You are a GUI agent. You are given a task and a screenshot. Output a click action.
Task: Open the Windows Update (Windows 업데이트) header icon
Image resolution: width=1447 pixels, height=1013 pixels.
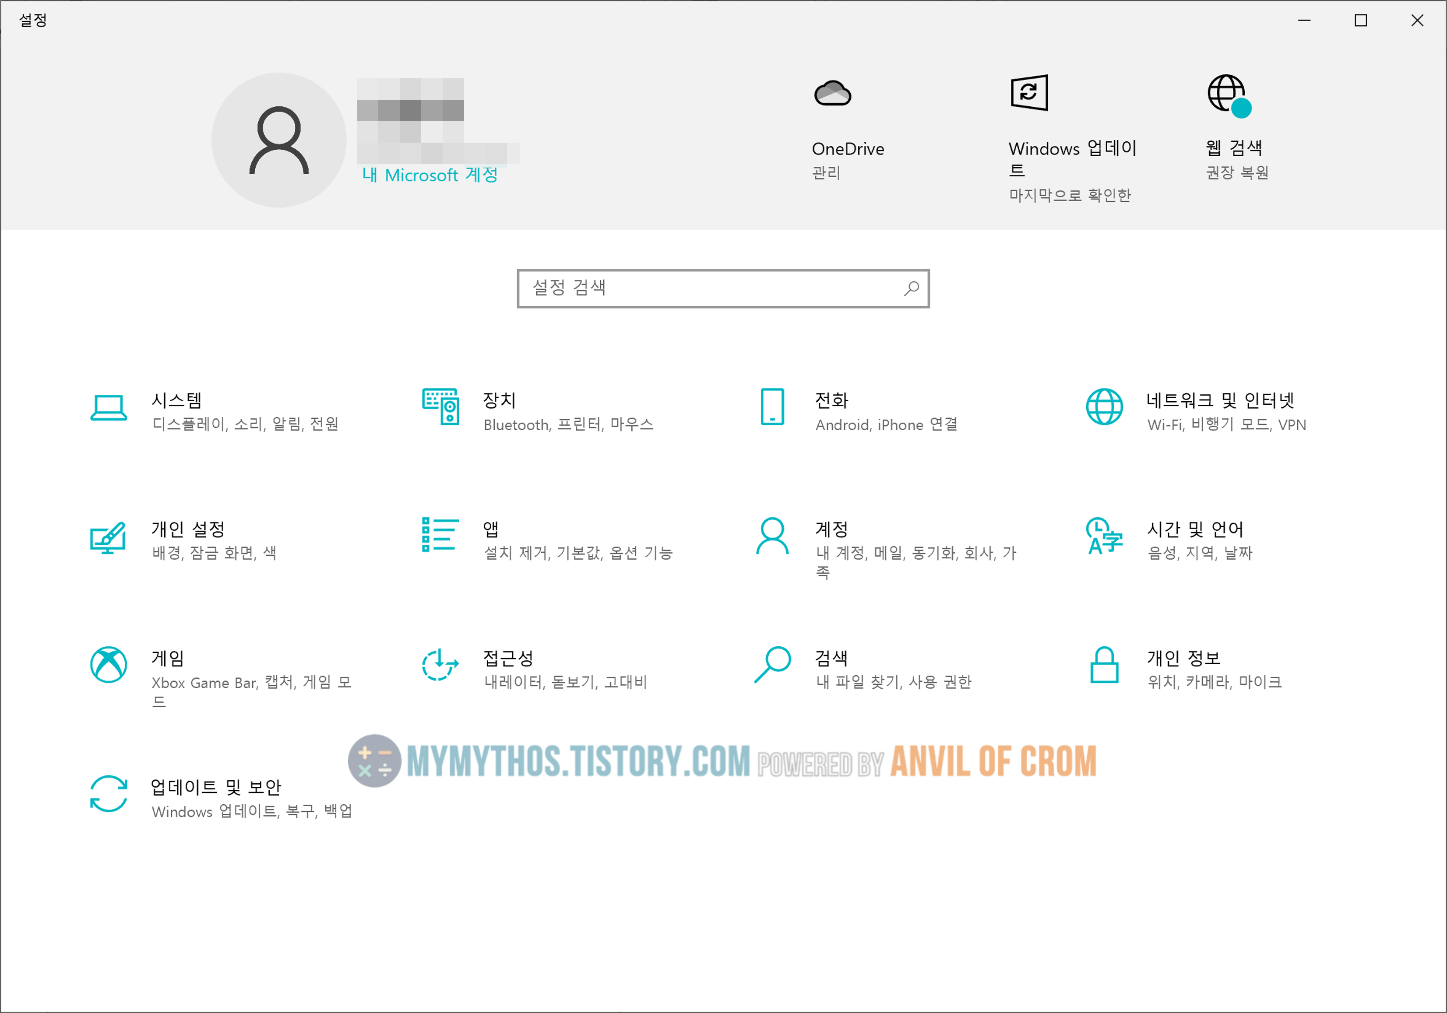[x=1029, y=93]
